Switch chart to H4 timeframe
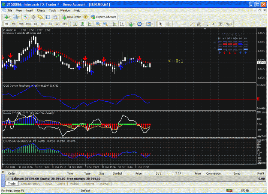This screenshot has width=268, height=194. [x=43, y=24]
